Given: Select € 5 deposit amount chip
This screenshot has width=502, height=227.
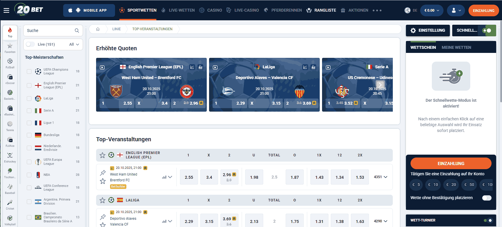Looking at the screenshot, I should pos(416,185).
